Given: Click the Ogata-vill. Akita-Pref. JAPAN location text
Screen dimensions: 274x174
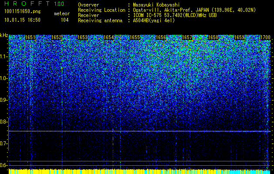Looking at the screenshot, I should [x=194, y=10].
